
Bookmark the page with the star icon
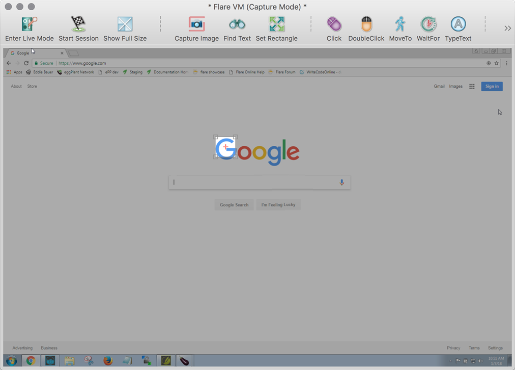pyautogui.click(x=497, y=63)
